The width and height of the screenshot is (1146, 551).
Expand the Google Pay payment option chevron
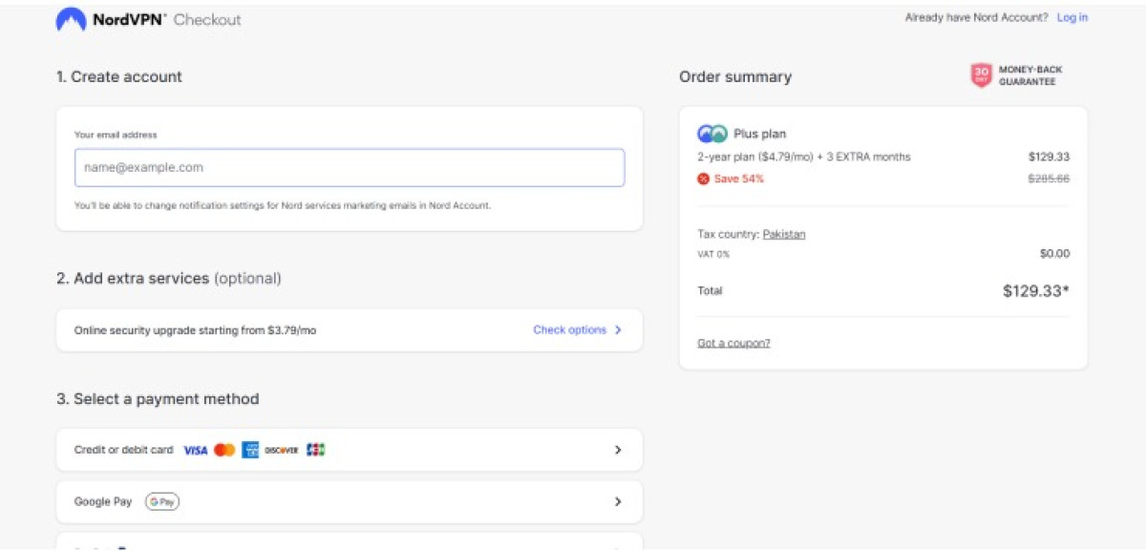click(618, 501)
